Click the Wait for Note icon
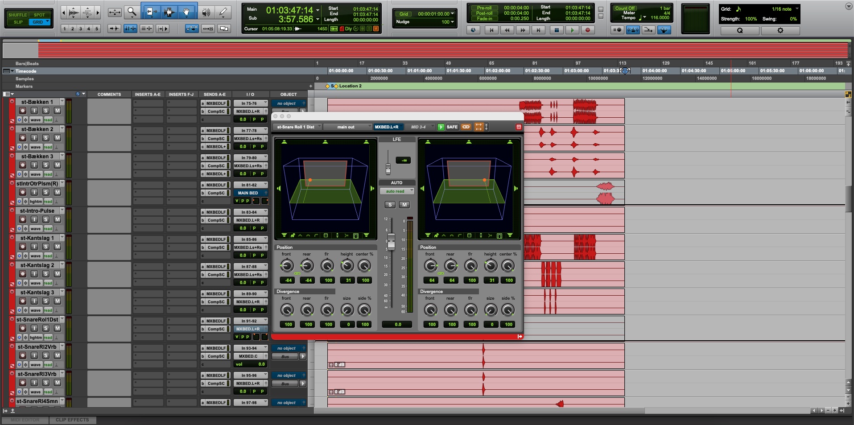This screenshot has width=854, height=425. [x=617, y=30]
